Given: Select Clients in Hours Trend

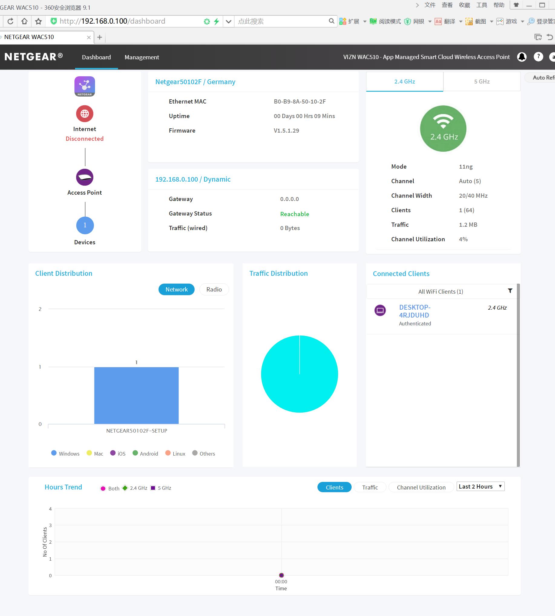Looking at the screenshot, I should pyautogui.click(x=334, y=487).
